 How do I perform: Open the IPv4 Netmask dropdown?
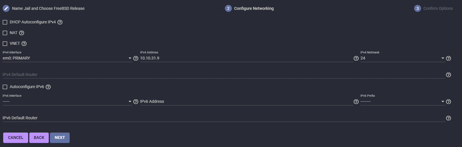coord(403,58)
